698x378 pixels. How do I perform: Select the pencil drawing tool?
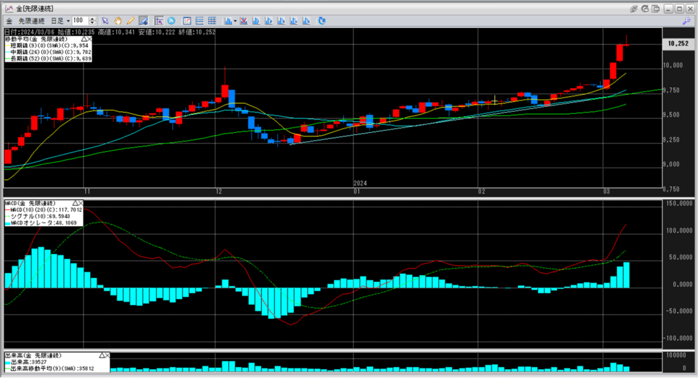130,20
